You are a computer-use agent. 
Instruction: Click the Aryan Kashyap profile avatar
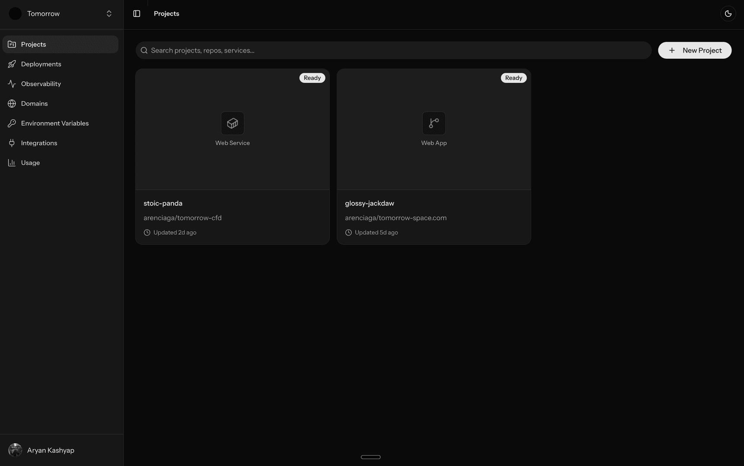tap(15, 450)
